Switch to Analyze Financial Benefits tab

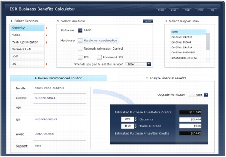[166, 78]
